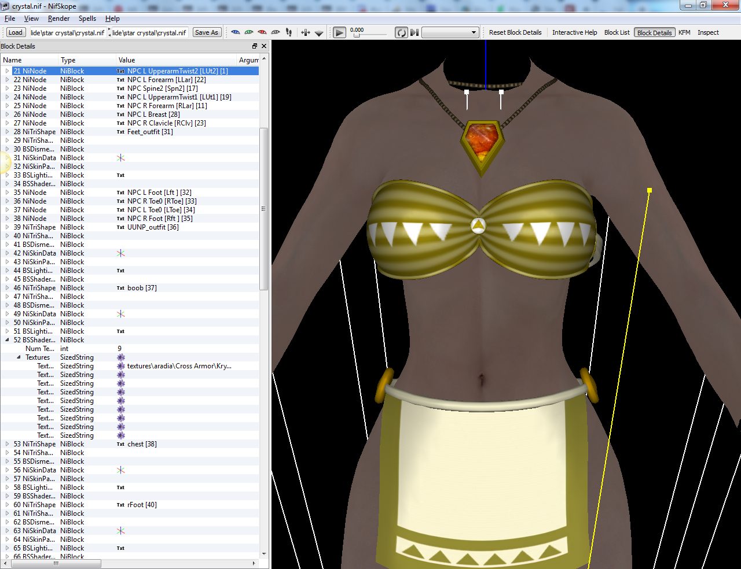Click the Save As button
Screen dimensions: 741x569
(x=207, y=32)
